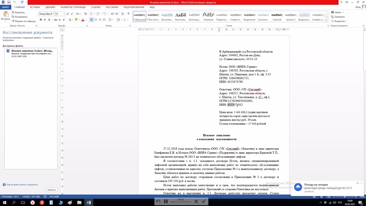Viewport: 366px width, 206px height.
Task: Decrease font size with the smaller A icon
Action: [72, 14]
